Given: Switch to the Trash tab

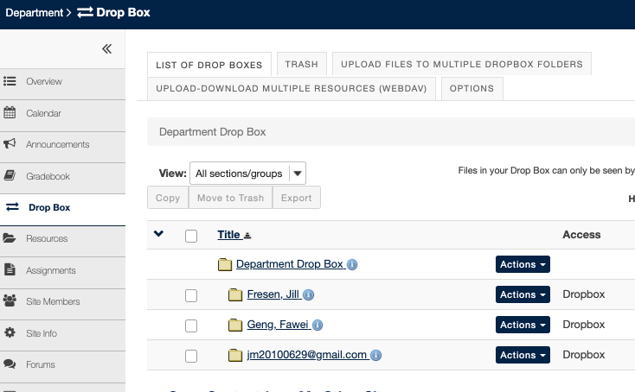Looking at the screenshot, I should pyautogui.click(x=301, y=64).
